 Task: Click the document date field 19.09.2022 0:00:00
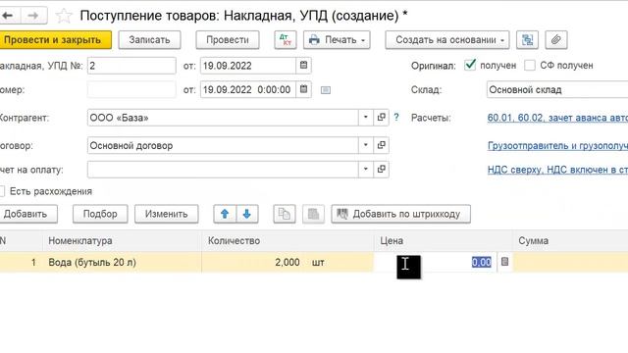(248, 89)
